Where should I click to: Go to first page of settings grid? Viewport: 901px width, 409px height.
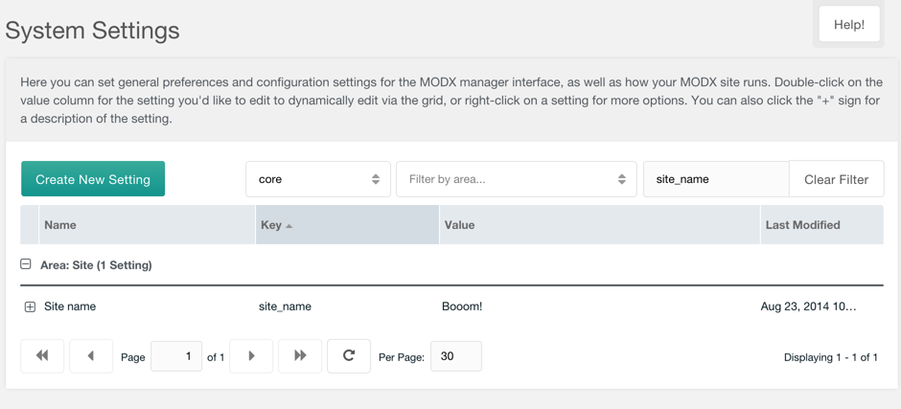(42, 356)
